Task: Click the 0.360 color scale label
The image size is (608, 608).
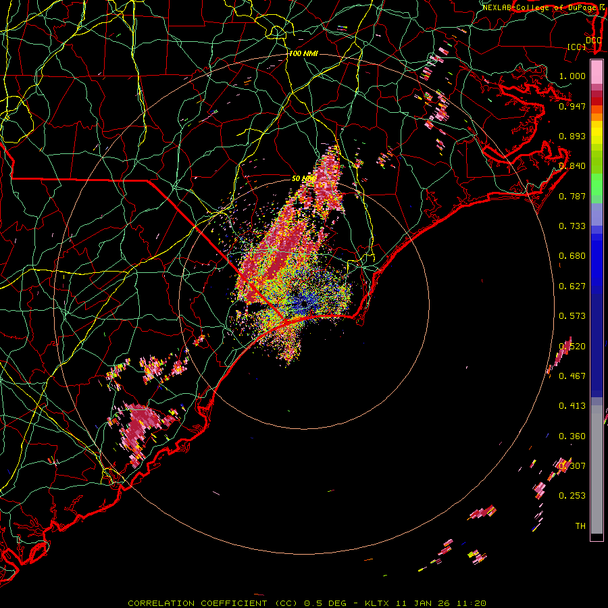Action: 572,436
